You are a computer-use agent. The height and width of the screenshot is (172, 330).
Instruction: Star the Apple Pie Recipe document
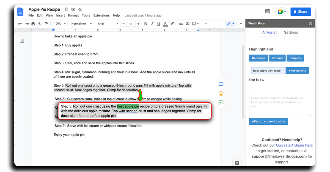[x=66, y=9]
